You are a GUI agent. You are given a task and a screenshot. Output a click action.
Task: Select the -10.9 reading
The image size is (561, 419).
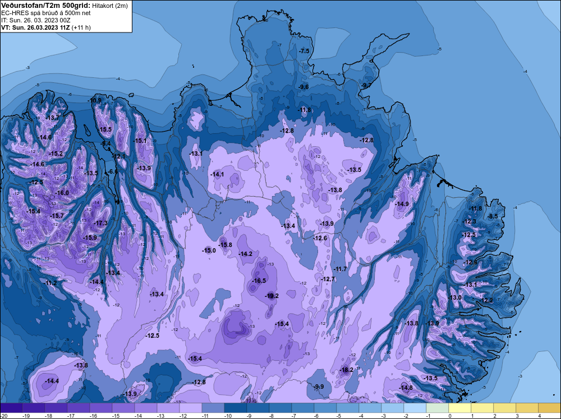click(x=95, y=100)
